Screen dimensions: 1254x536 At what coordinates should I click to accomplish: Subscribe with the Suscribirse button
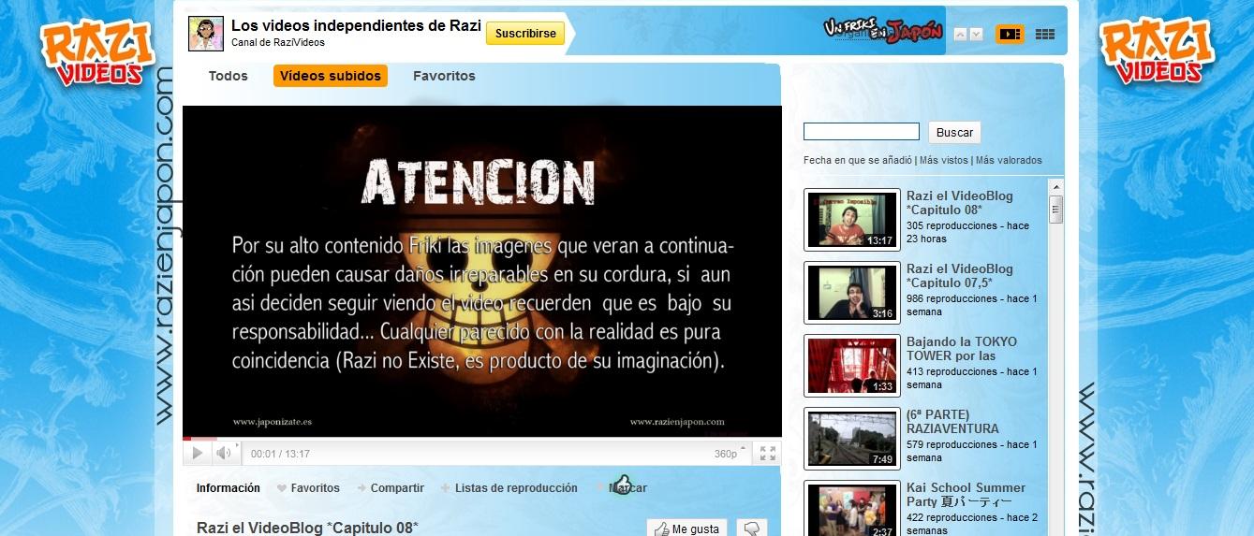[x=525, y=34]
